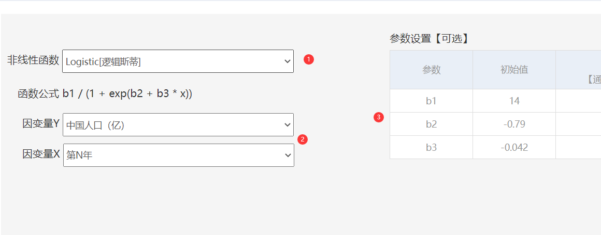Click the b1 parameter name cell

coord(431,101)
